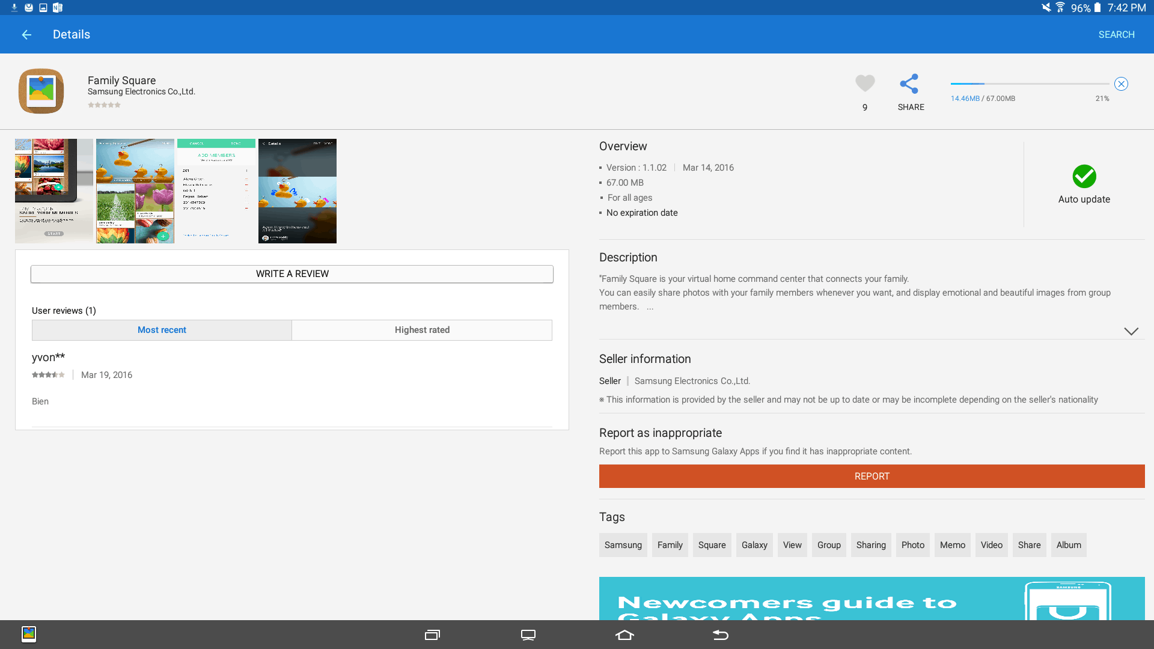
Task: Select the Square tag
Action: point(712,545)
